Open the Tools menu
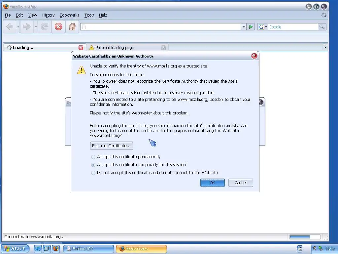 point(89,15)
